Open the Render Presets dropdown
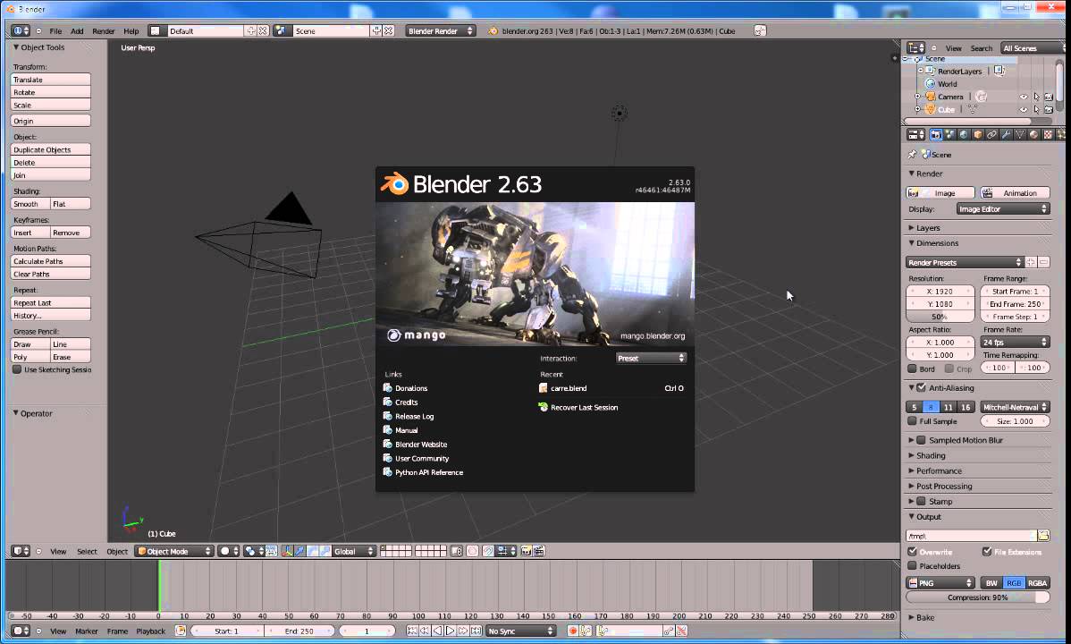Screen dimensions: 1071x644 964,263
